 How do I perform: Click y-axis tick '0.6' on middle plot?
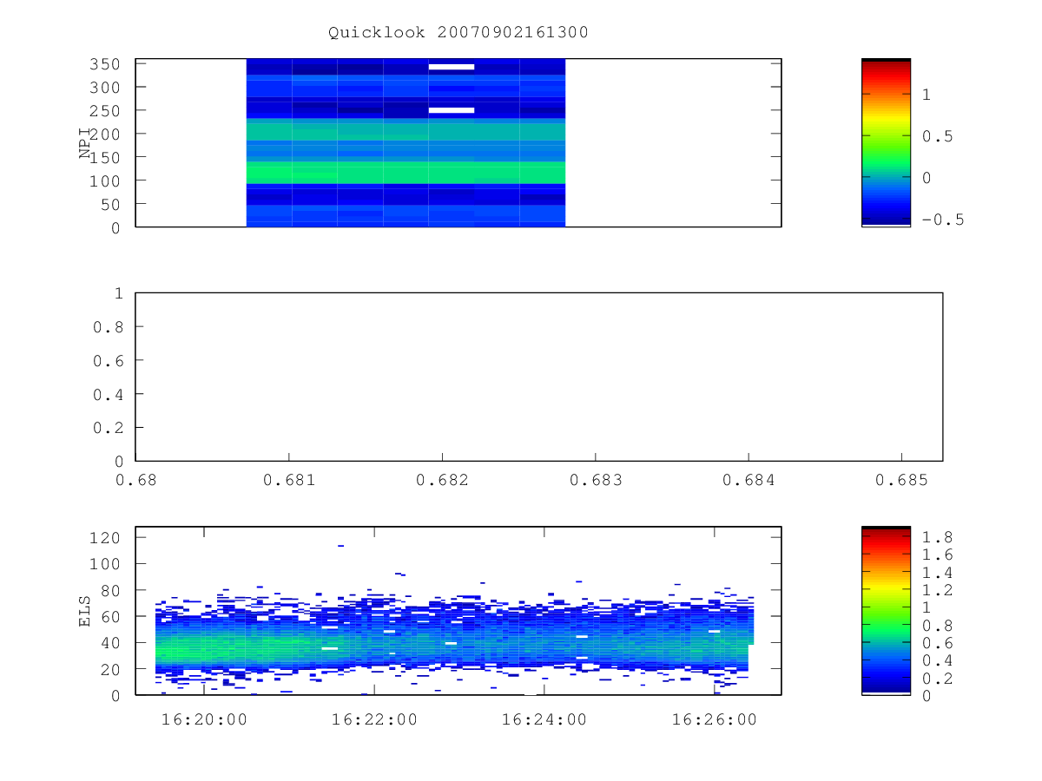[108, 361]
